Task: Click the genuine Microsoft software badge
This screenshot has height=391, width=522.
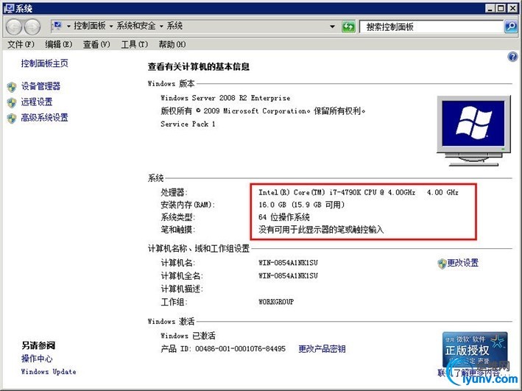Action: click(475, 350)
